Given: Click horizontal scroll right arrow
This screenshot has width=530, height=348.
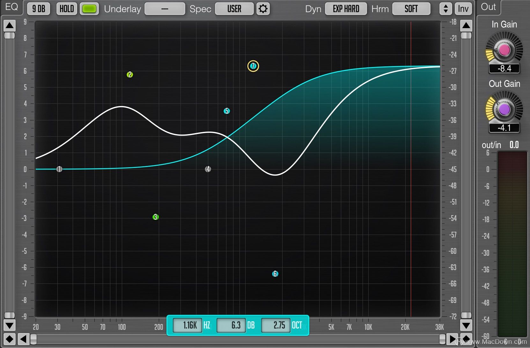Looking at the screenshot, I should [452, 339].
